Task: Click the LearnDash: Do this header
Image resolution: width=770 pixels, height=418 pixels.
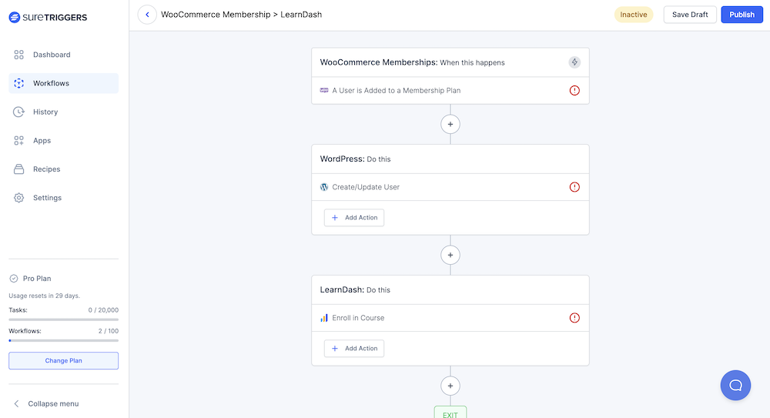Action: pyautogui.click(x=450, y=289)
